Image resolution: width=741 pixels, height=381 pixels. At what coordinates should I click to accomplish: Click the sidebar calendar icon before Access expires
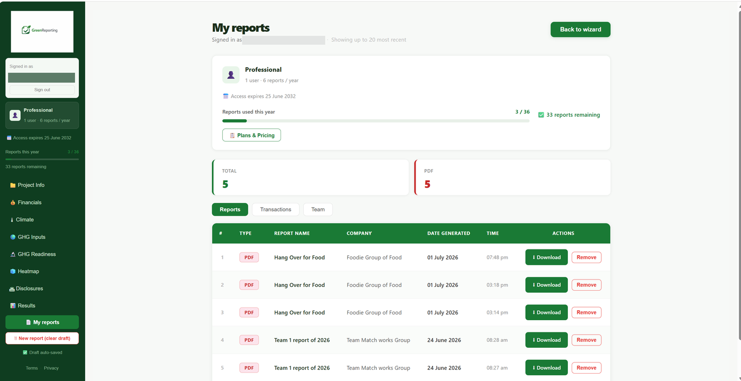pyautogui.click(x=9, y=138)
